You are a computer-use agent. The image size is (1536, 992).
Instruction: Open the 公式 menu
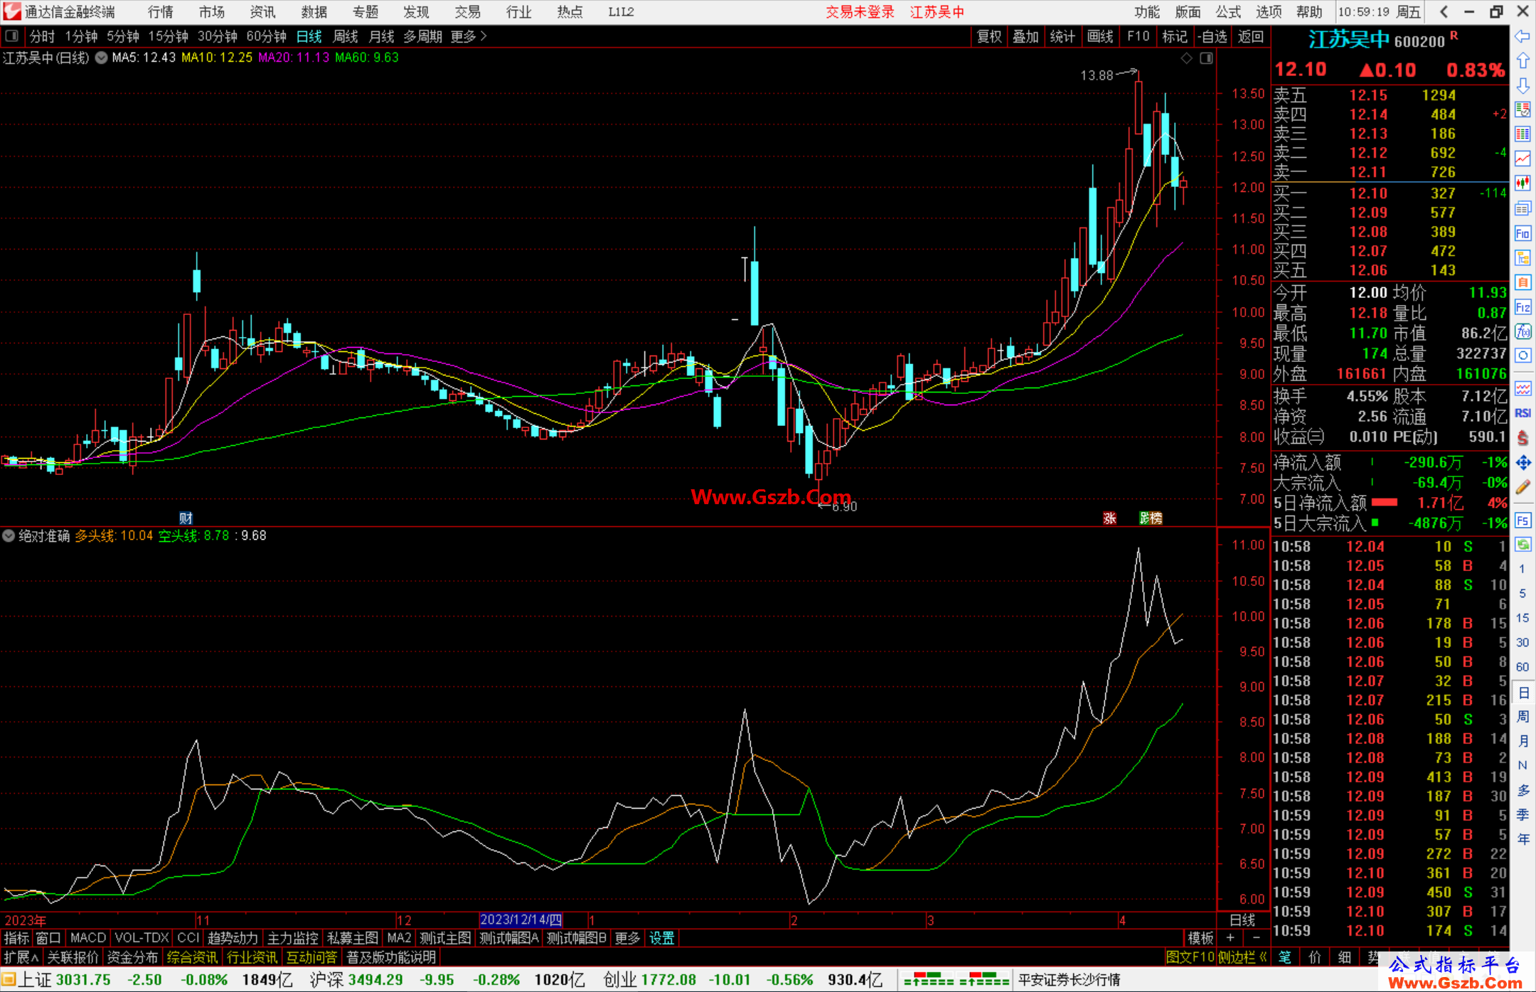(1228, 11)
